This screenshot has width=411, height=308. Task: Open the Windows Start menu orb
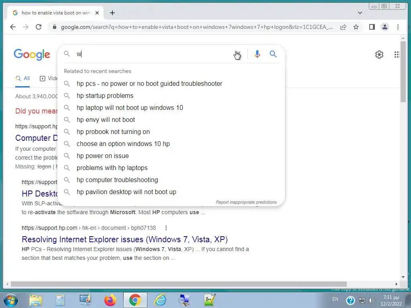coord(10,300)
